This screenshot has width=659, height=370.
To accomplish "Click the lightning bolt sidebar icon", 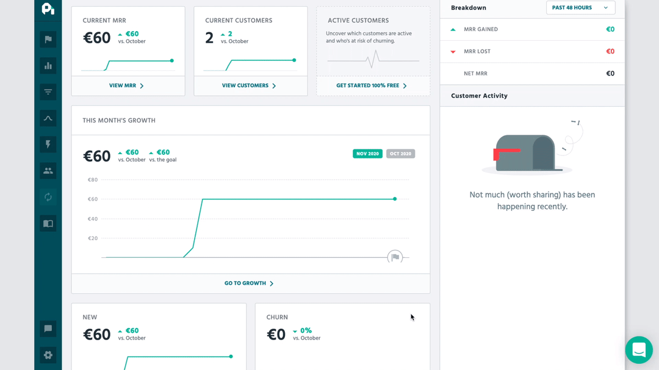I will pos(48,144).
